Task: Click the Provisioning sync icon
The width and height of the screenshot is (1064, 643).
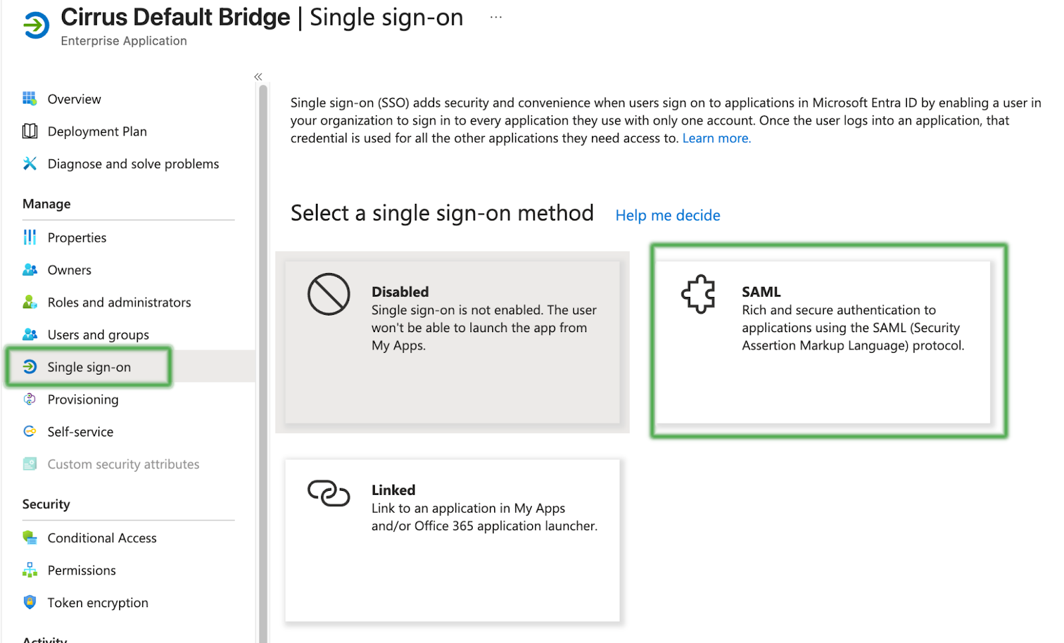Action: pyautogui.click(x=29, y=399)
